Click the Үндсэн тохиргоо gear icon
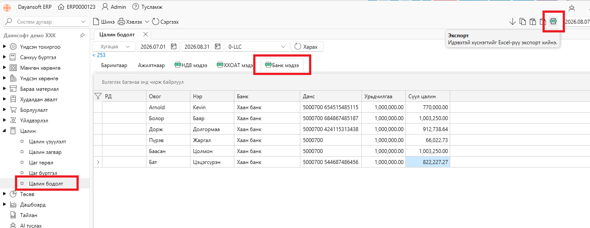 (13, 47)
